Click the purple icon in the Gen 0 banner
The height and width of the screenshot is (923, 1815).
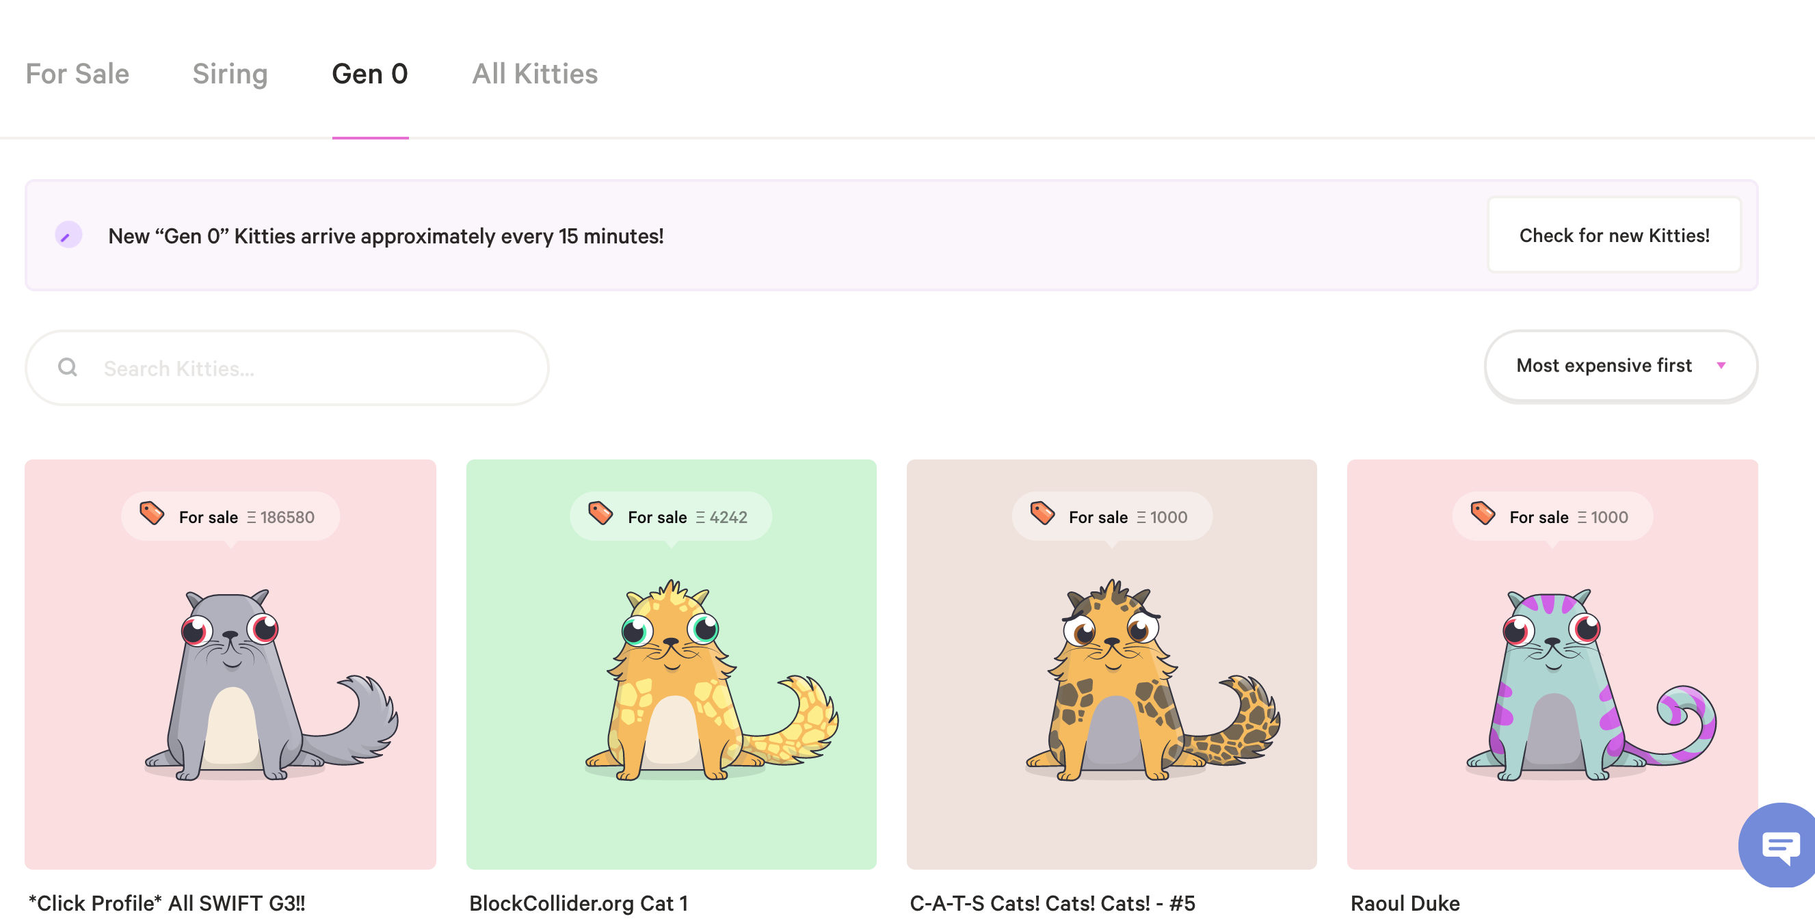(69, 235)
